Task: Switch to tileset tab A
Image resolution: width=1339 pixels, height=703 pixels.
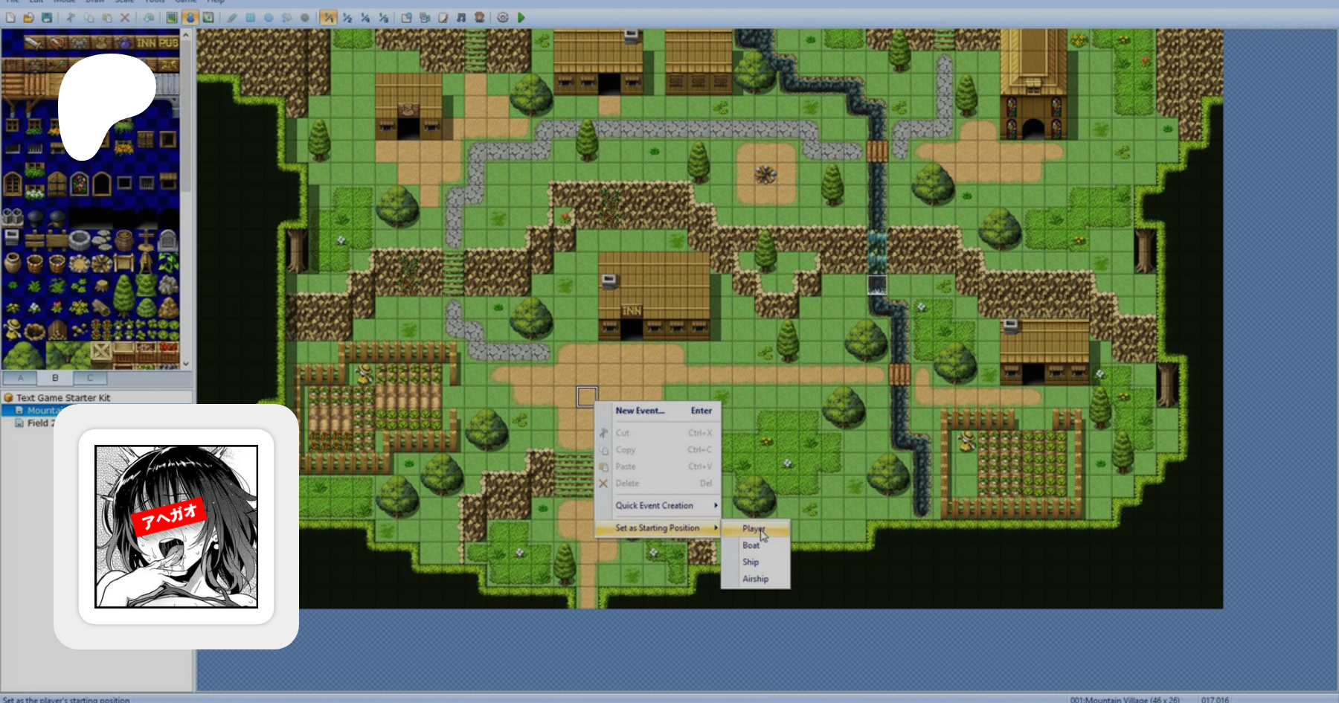Action: click(21, 378)
